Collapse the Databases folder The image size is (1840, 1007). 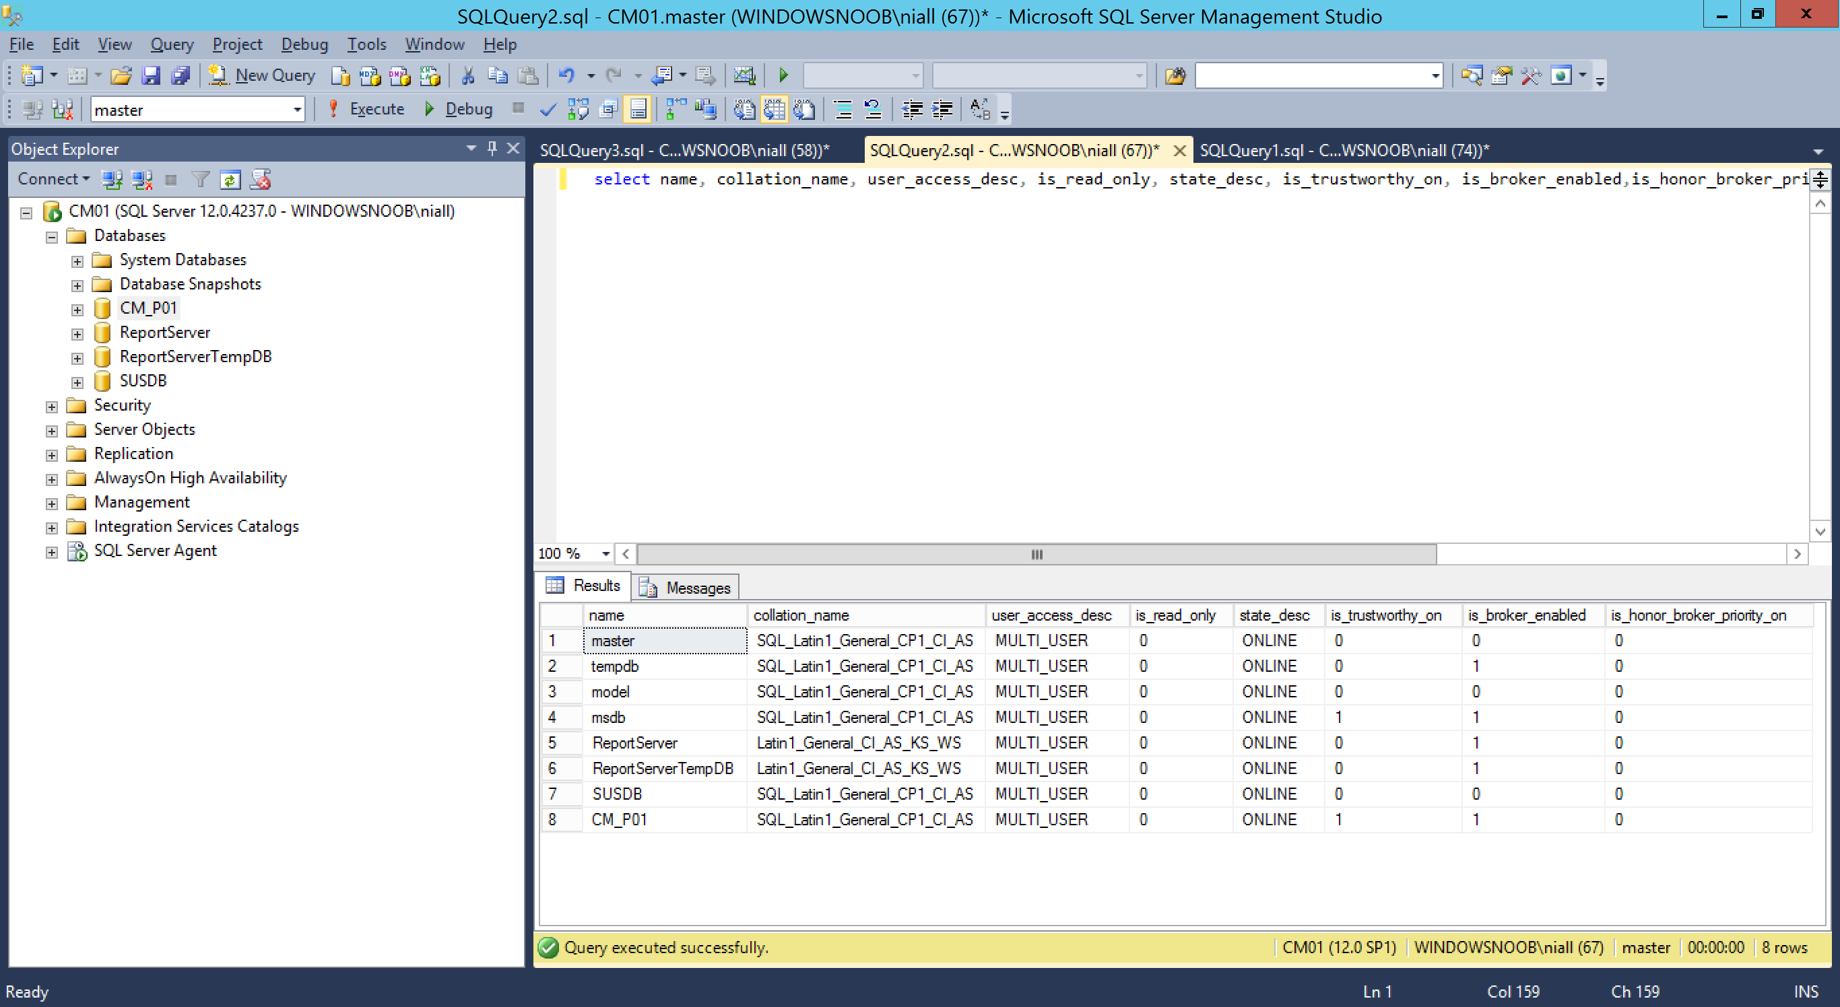51,236
